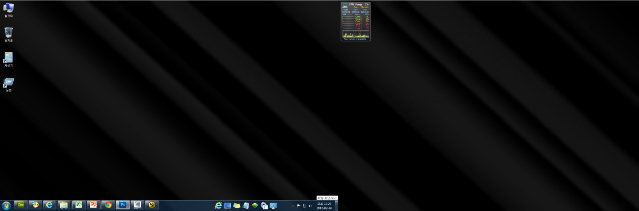
Task: Open Dreamweaver from the taskbar
Action: [x=21, y=205]
